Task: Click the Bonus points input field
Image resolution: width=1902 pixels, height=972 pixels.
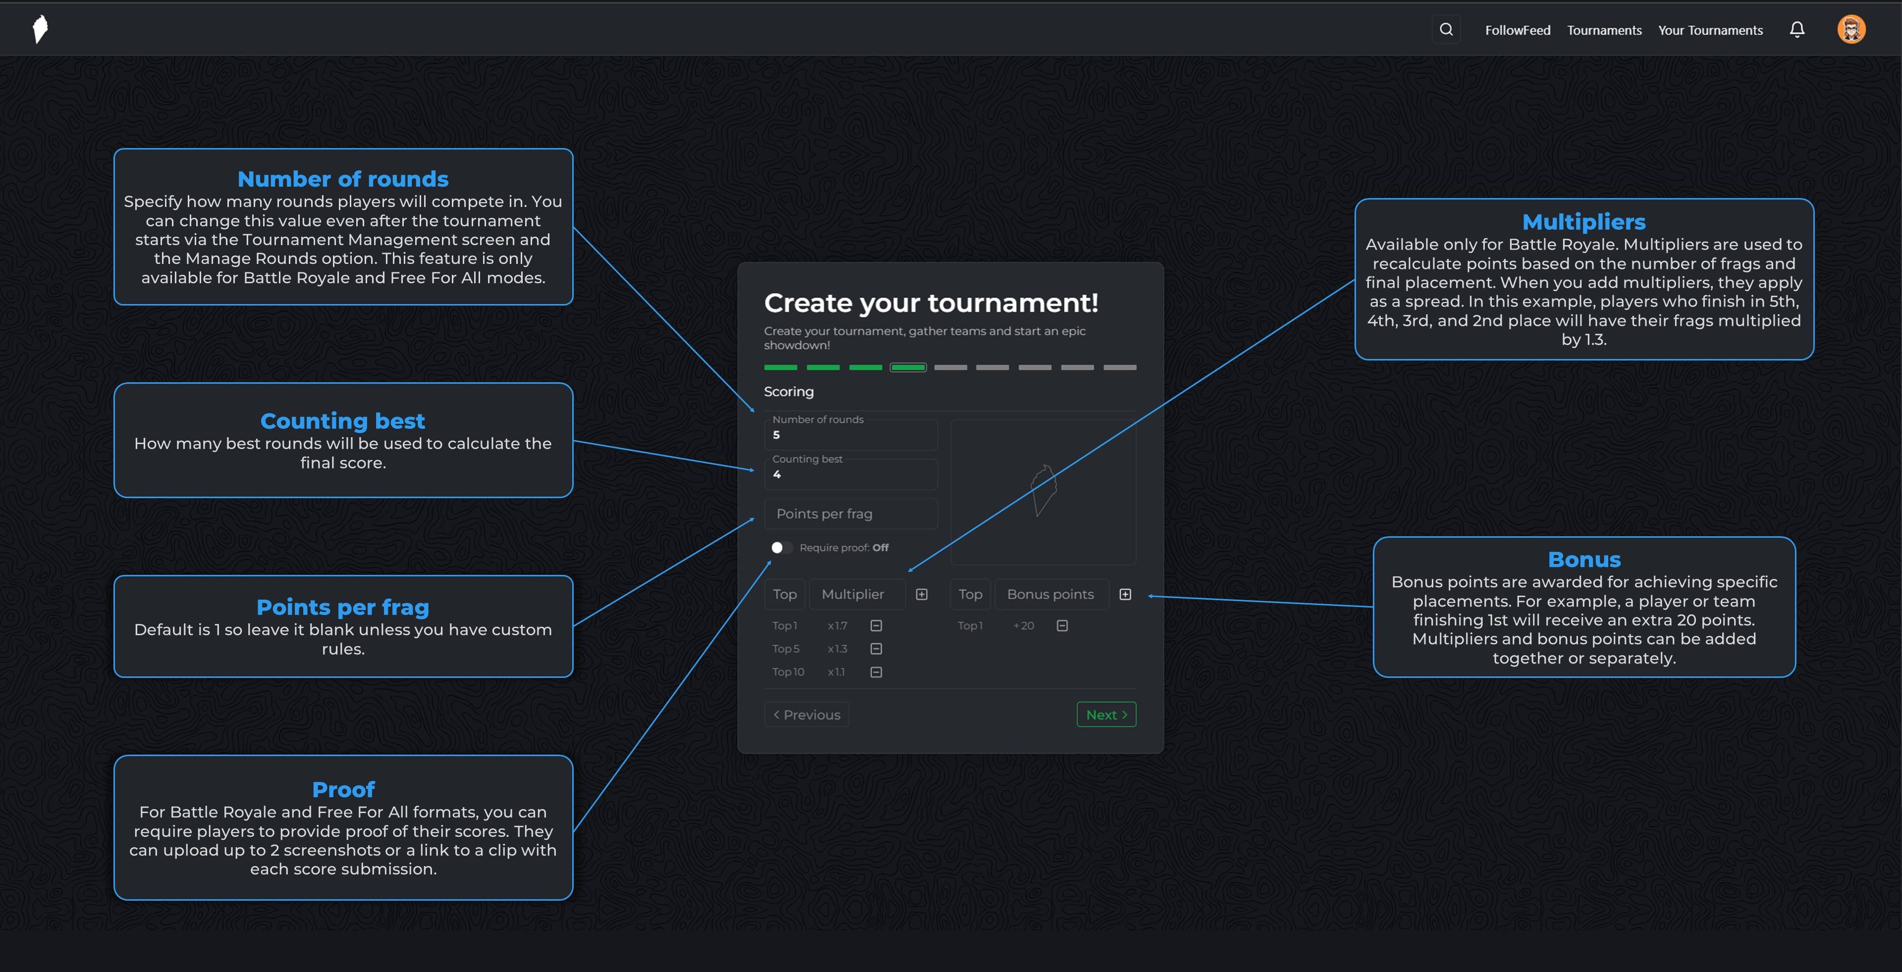Action: tap(1051, 594)
